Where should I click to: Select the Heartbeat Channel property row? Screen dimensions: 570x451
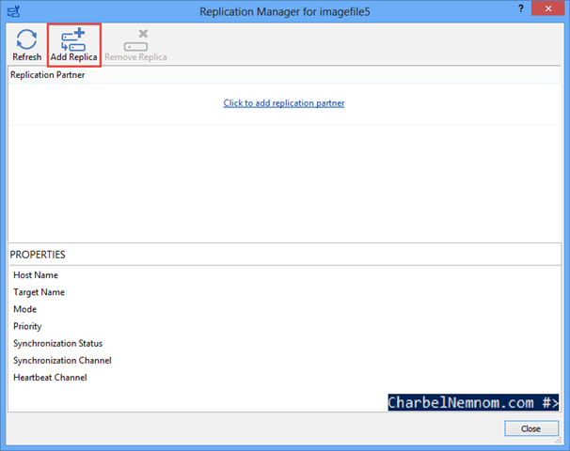[284, 378]
